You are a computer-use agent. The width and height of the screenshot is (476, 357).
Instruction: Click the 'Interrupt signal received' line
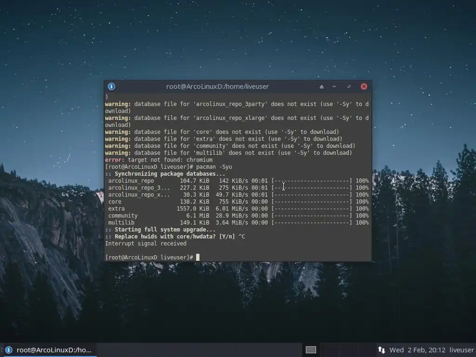[x=145, y=244]
